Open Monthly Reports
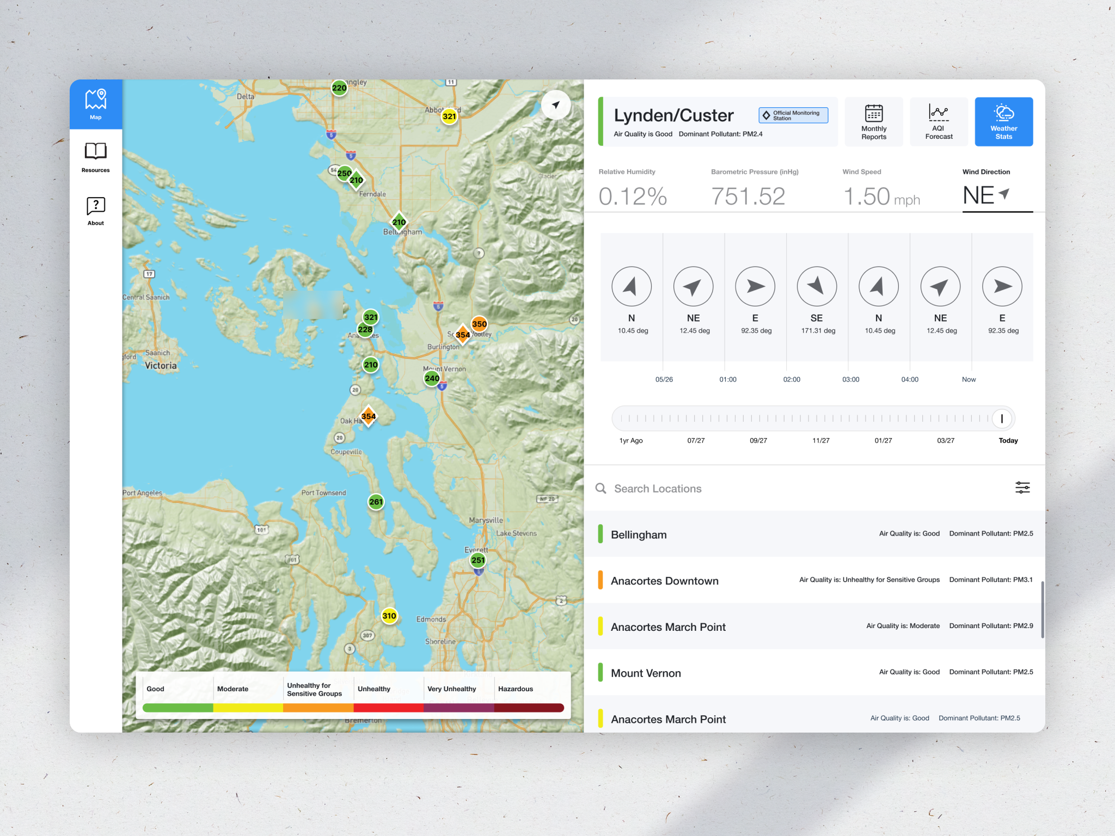 [874, 122]
